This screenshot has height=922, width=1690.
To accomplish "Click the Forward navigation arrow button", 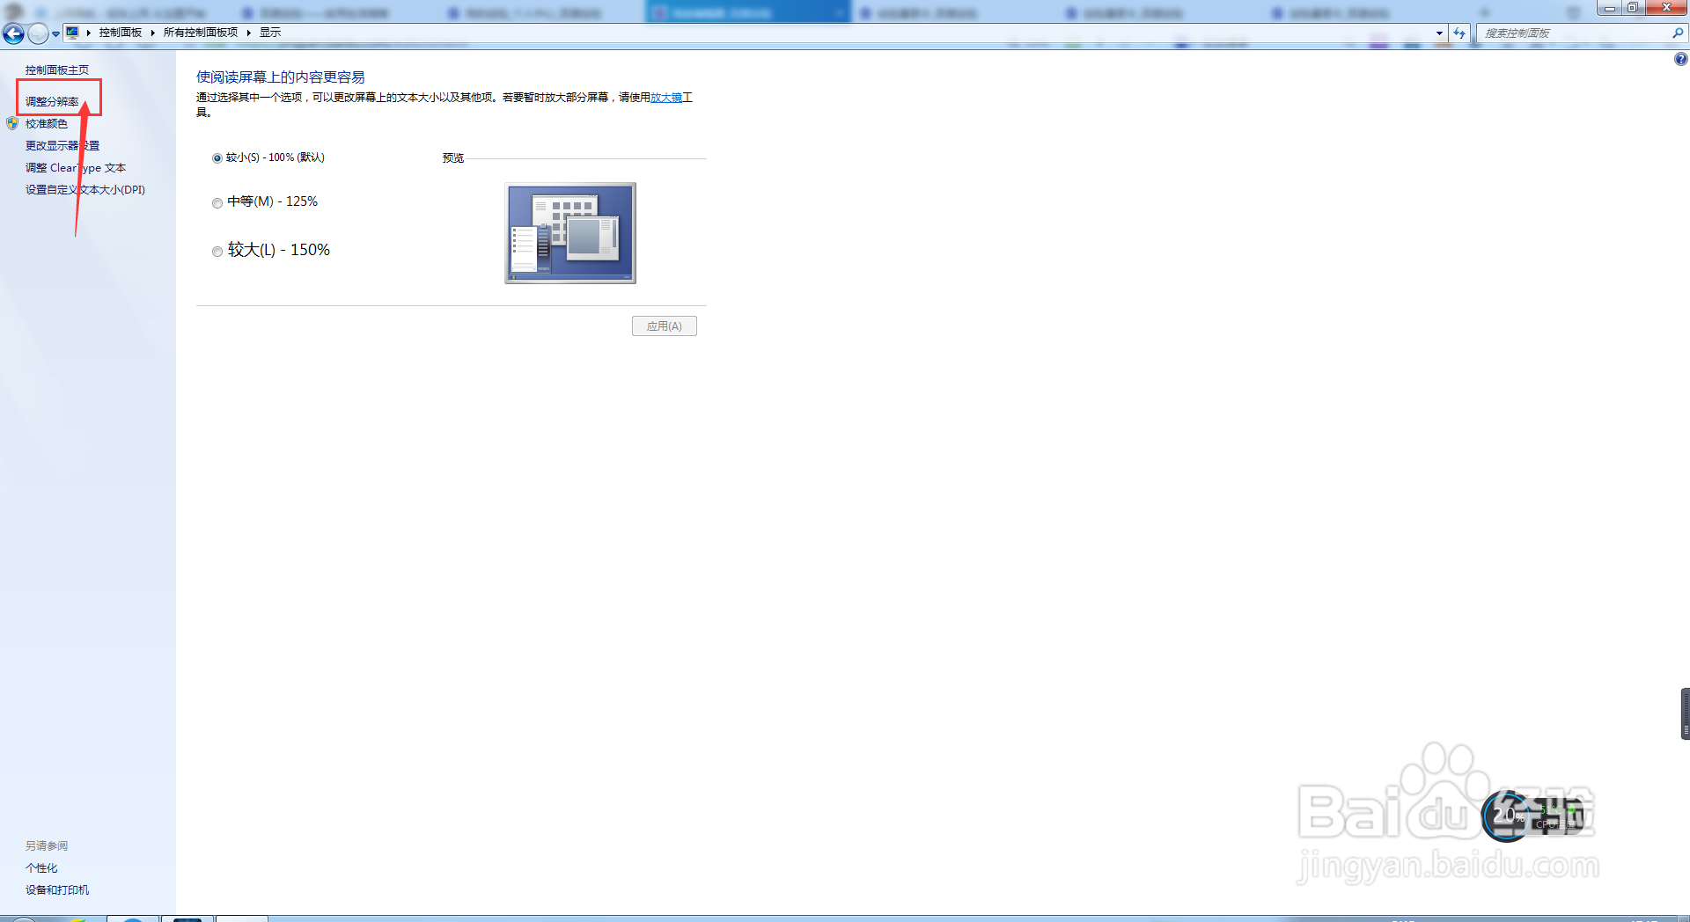I will [x=38, y=33].
